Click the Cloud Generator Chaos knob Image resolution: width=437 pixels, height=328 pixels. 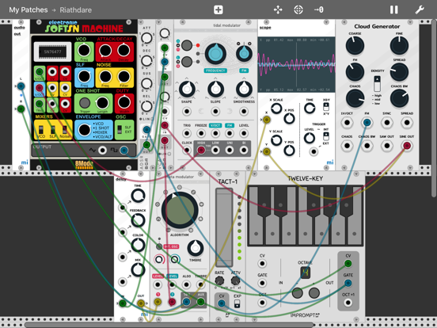[355, 98]
